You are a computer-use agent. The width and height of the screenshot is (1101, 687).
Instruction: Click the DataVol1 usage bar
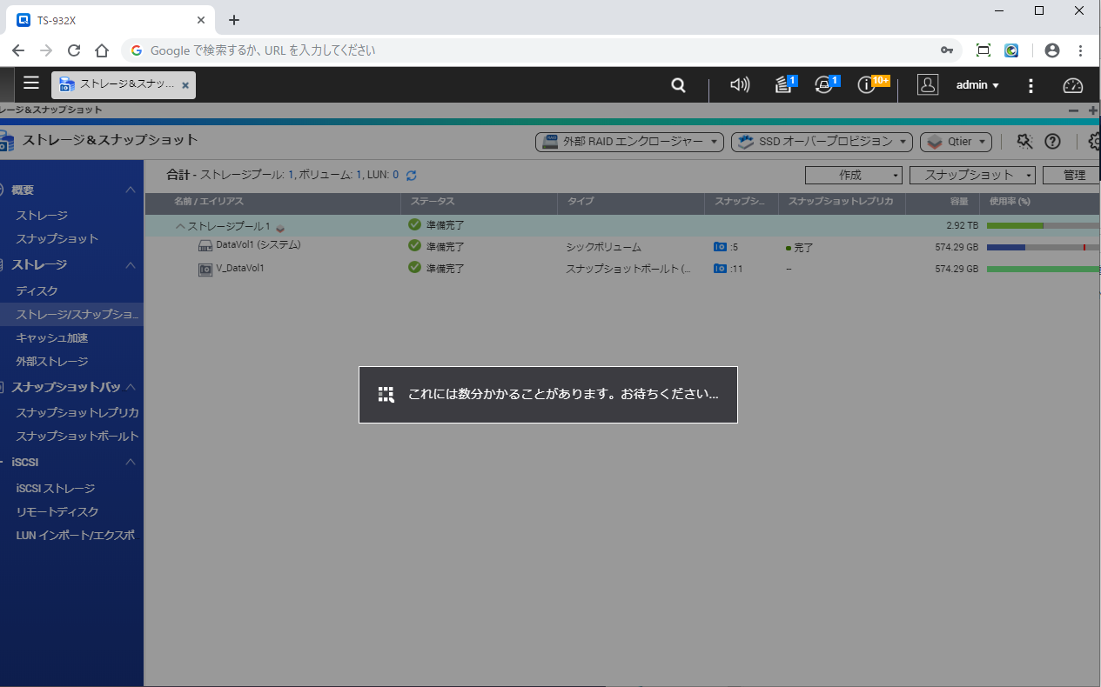(x=1042, y=248)
